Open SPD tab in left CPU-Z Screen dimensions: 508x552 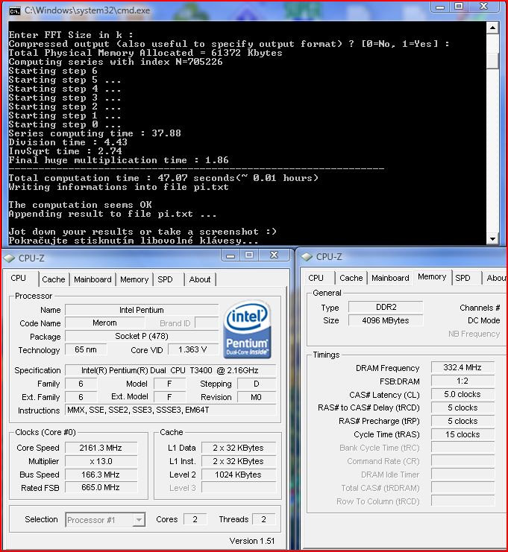coord(165,279)
